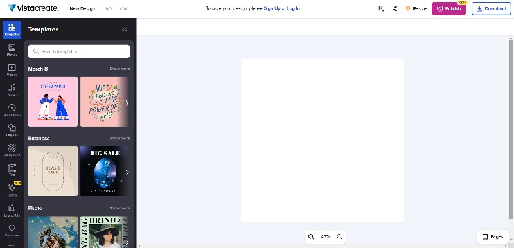Zoom in on the canvas
This screenshot has width=514, height=248.
(339, 236)
